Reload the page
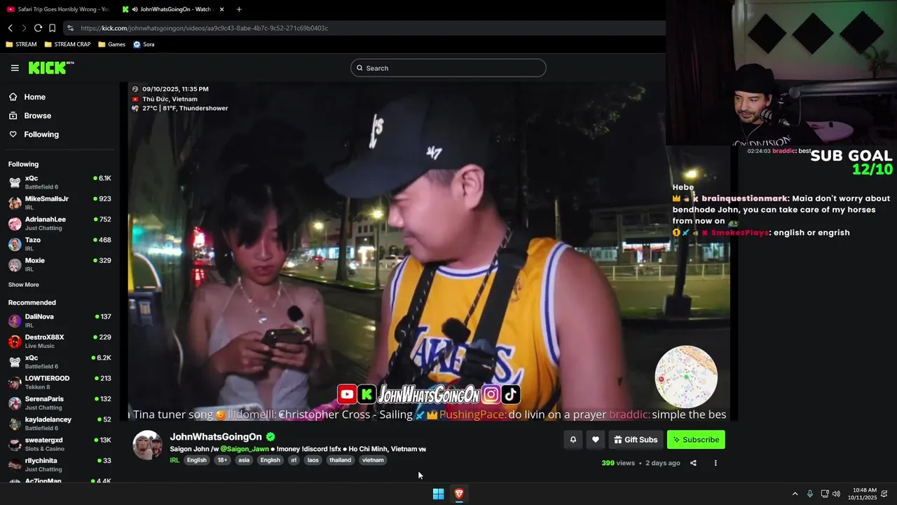Viewport: 897px width, 505px height. [x=38, y=28]
